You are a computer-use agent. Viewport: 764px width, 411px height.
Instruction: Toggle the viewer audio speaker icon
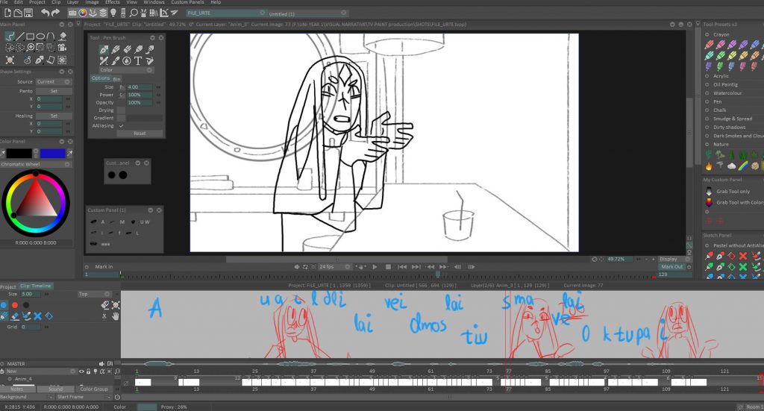coord(297,267)
